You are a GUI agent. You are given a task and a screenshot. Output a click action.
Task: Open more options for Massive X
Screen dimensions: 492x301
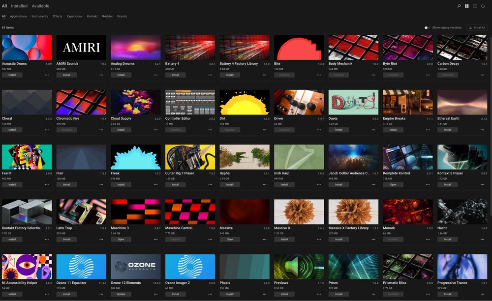tap(319, 240)
